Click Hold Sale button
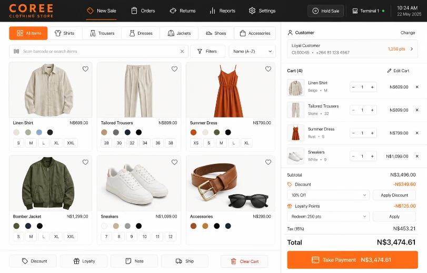The image size is (427, 273). (326, 11)
